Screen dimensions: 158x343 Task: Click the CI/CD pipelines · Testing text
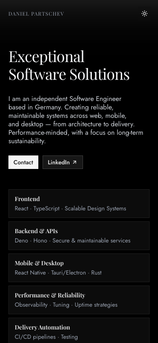(x=46, y=337)
